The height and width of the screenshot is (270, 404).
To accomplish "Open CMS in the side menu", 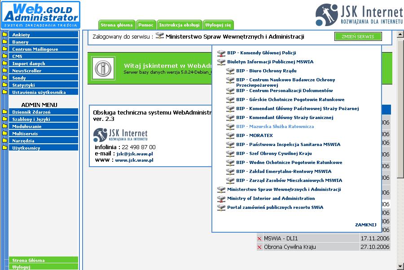I will coord(44,56).
